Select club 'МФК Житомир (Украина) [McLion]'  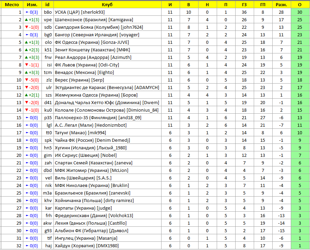(92, 171)
